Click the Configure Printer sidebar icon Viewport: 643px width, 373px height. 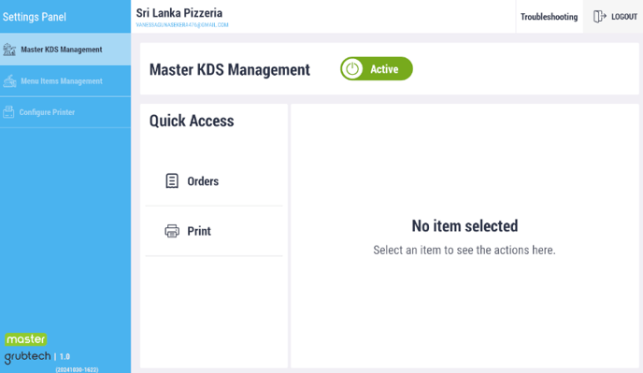[x=8, y=112]
